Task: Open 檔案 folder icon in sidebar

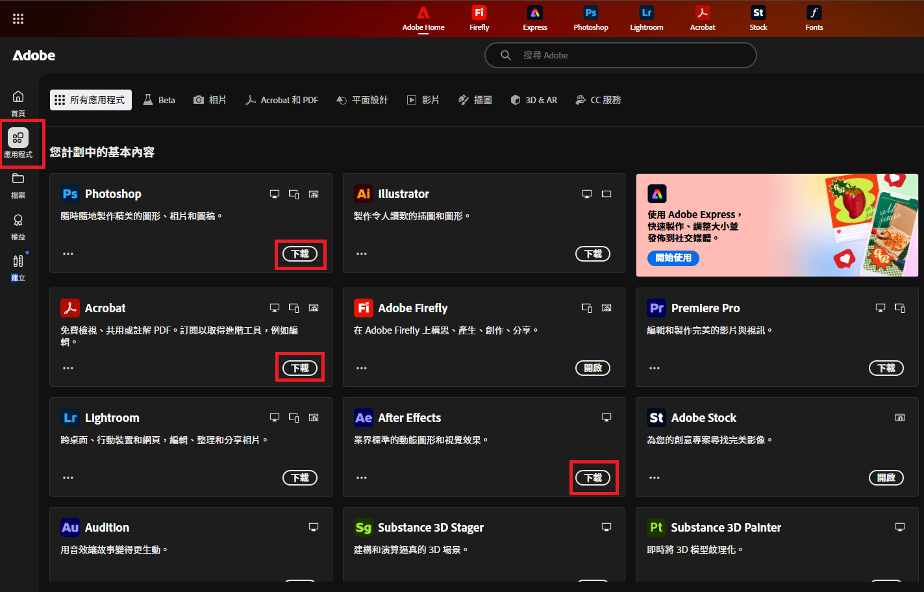Action: click(x=18, y=184)
